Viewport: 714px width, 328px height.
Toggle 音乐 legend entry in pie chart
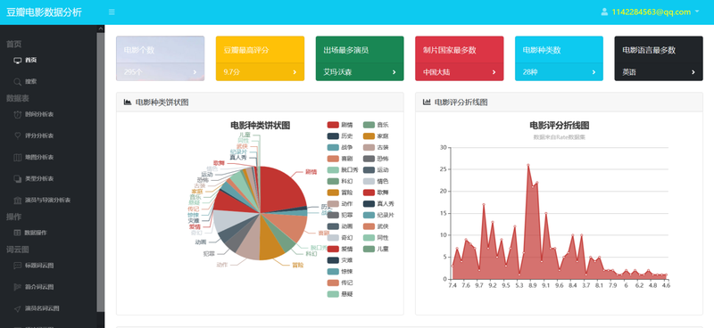point(376,125)
